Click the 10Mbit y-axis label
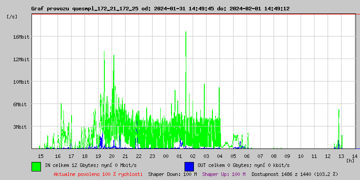This screenshot has width=360, height=180. pos(21,82)
